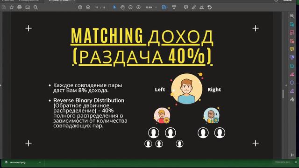This screenshot has width=299, height=168.
Task: Open Organize Pages tool in right pane
Action: tap(292, 33)
